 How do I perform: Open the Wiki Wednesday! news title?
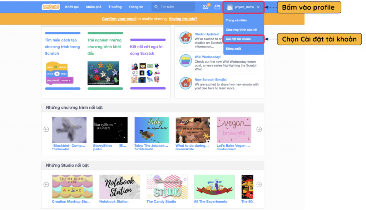208,57
